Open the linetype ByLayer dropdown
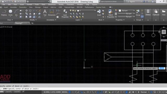 tap(126, 17)
